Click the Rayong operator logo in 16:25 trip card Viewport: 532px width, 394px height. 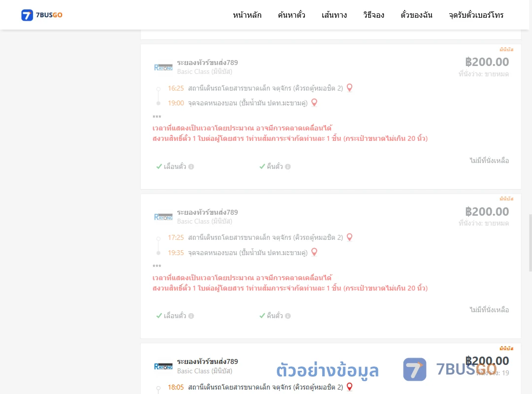point(163,67)
